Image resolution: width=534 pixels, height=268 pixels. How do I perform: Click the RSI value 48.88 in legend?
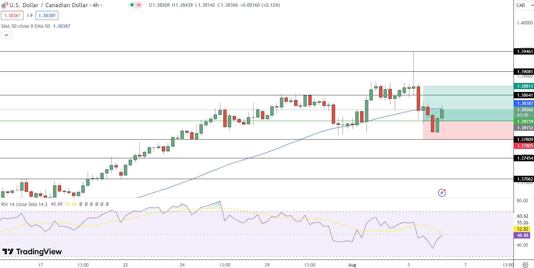click(57, 204)
